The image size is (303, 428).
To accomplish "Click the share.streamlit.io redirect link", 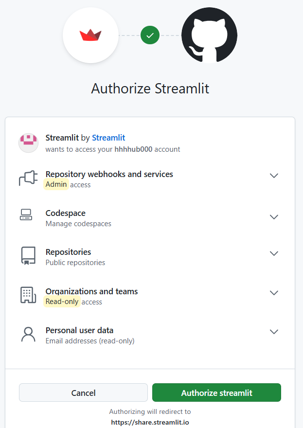I will (150, 422).
